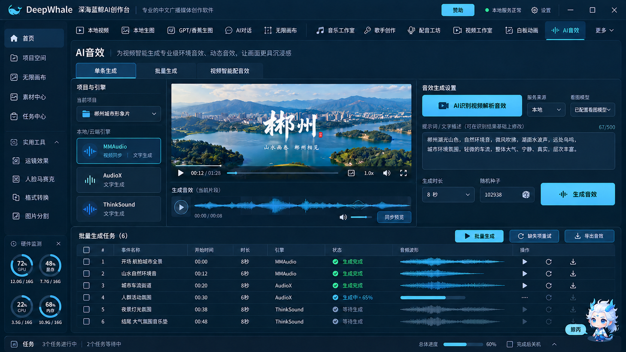This screenshot has width=626, height=352.
Task: Click the 提示词 text description box
Action: pyautogui.click(x=519, y=151)
